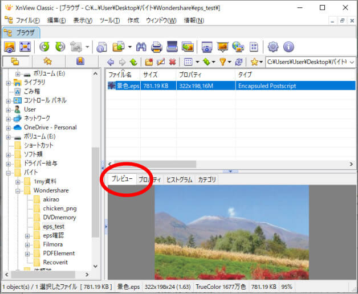Open the 情報(N) menu
Image resolution: width=358 pixels, height=294 pixels.
(x=194, y=21)
